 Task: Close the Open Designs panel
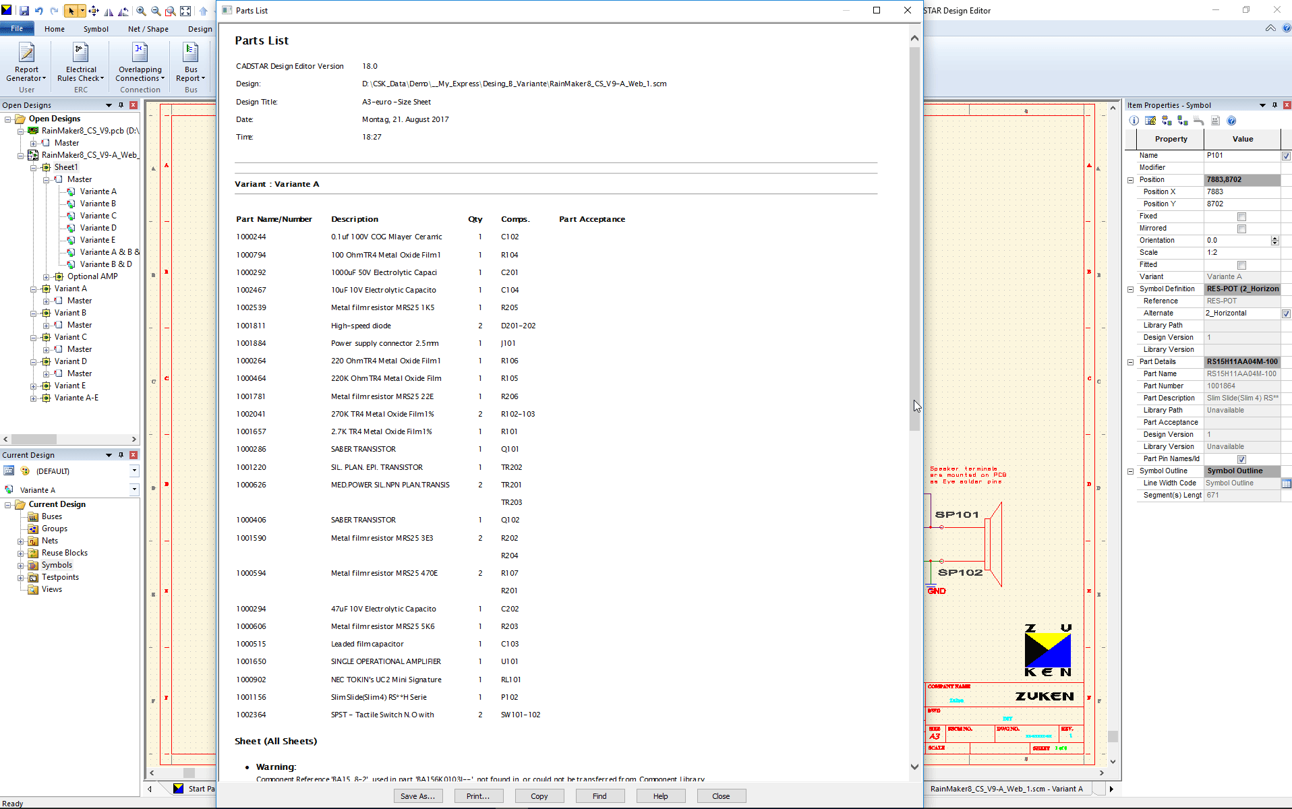pos(134,105)
